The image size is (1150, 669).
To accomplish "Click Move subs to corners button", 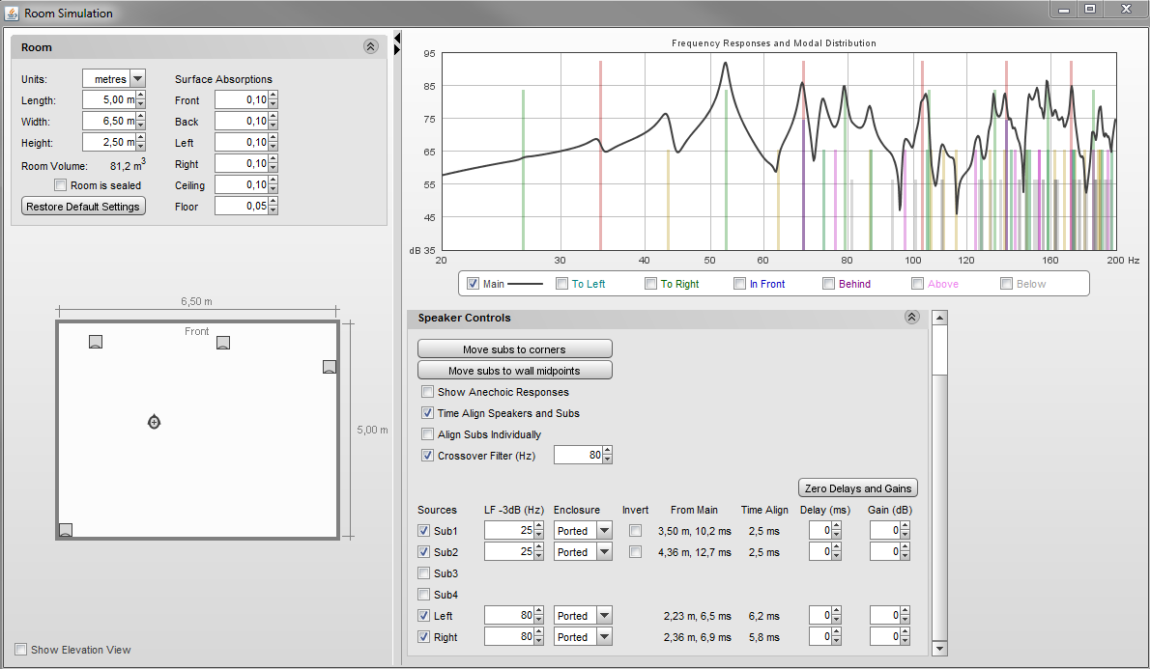I will point(514,349).
